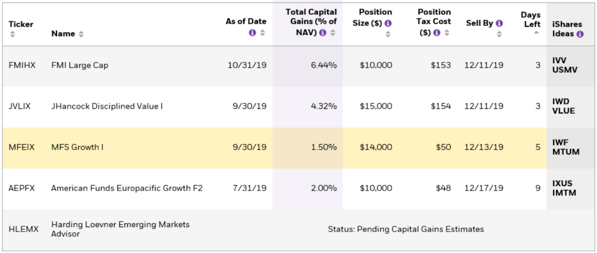Click JHancock Disciplined Value I fund name
The image size is (597, 253).
(x=107, y=106)
